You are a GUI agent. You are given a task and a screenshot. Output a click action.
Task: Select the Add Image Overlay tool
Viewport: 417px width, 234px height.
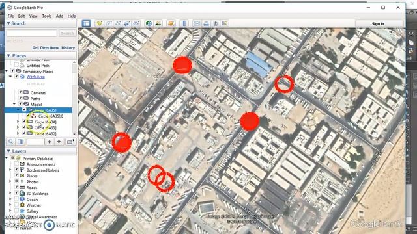(127, 23)
